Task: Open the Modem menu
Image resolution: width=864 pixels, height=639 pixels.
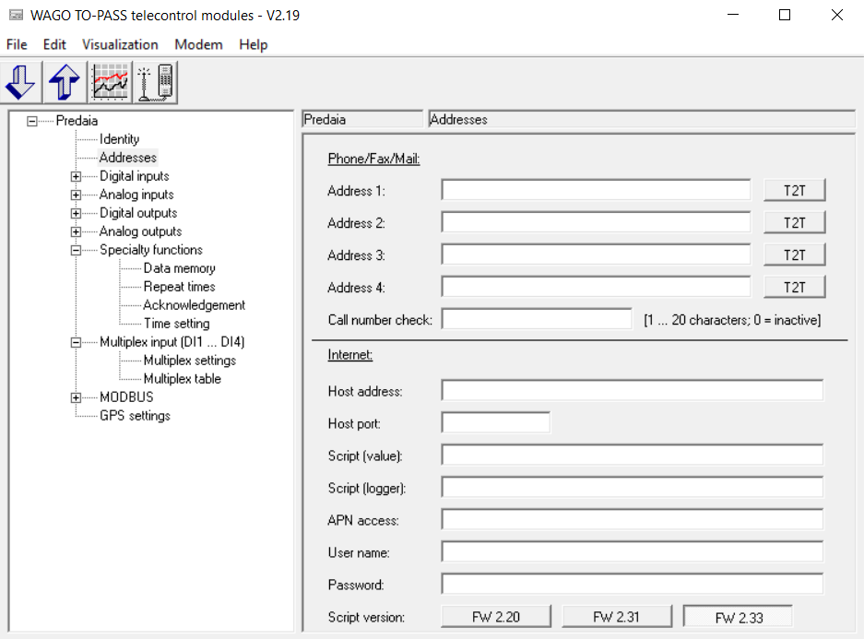Action: tap(198, 44)
